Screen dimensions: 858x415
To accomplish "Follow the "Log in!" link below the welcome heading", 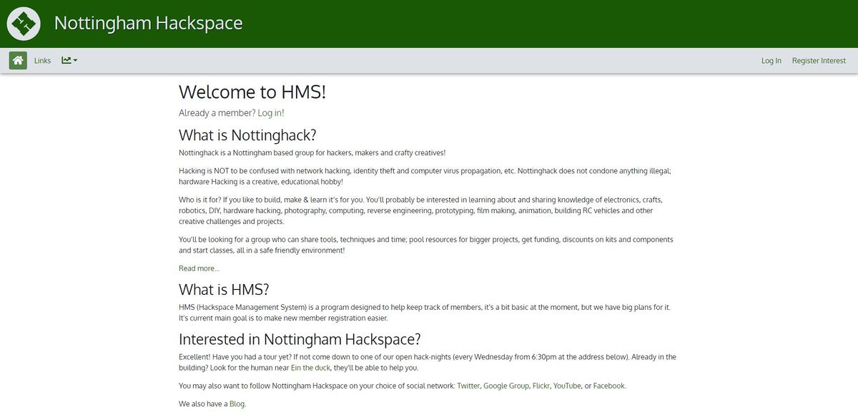I will pos(270,112).
